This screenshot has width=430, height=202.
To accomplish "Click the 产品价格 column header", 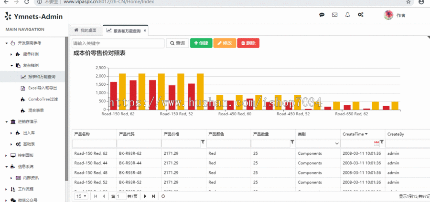I will point(184,134).
